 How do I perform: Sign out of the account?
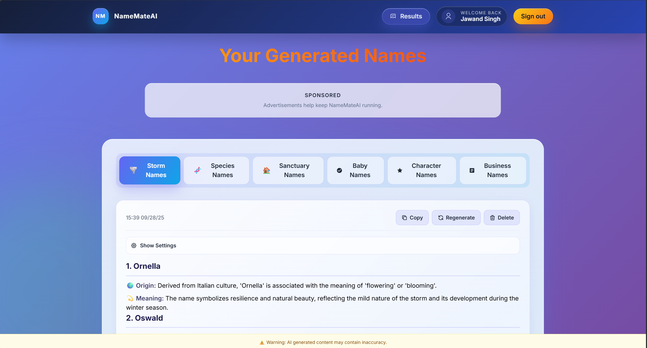click(x=533, y=16)
